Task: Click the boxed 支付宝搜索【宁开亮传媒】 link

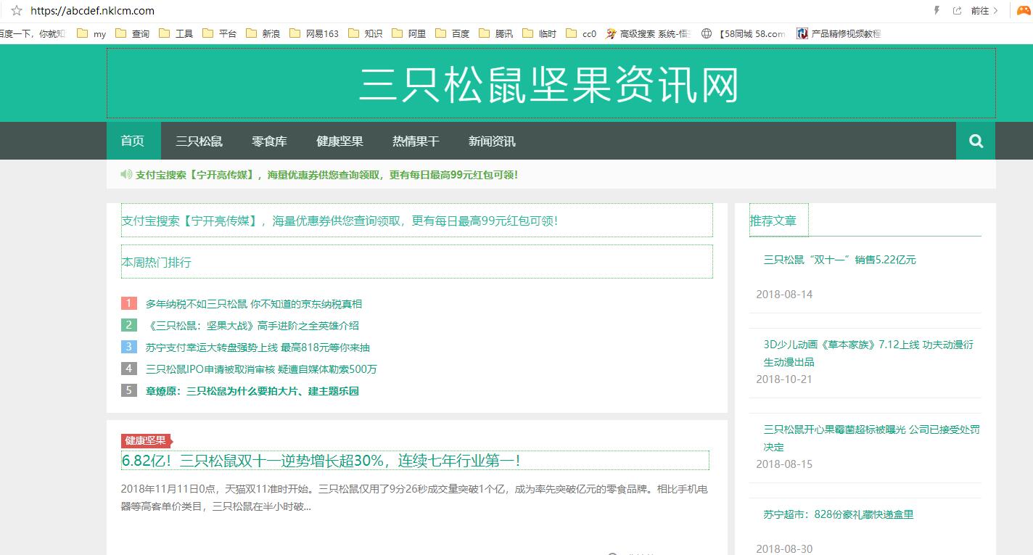Action: click(x=339, y=221)
